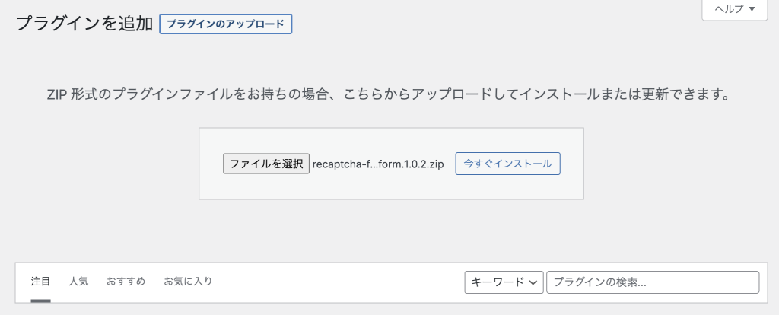Click the ファイルを選択 file chooser button
This screenshot has height=315, width=779.
(266, 164)
